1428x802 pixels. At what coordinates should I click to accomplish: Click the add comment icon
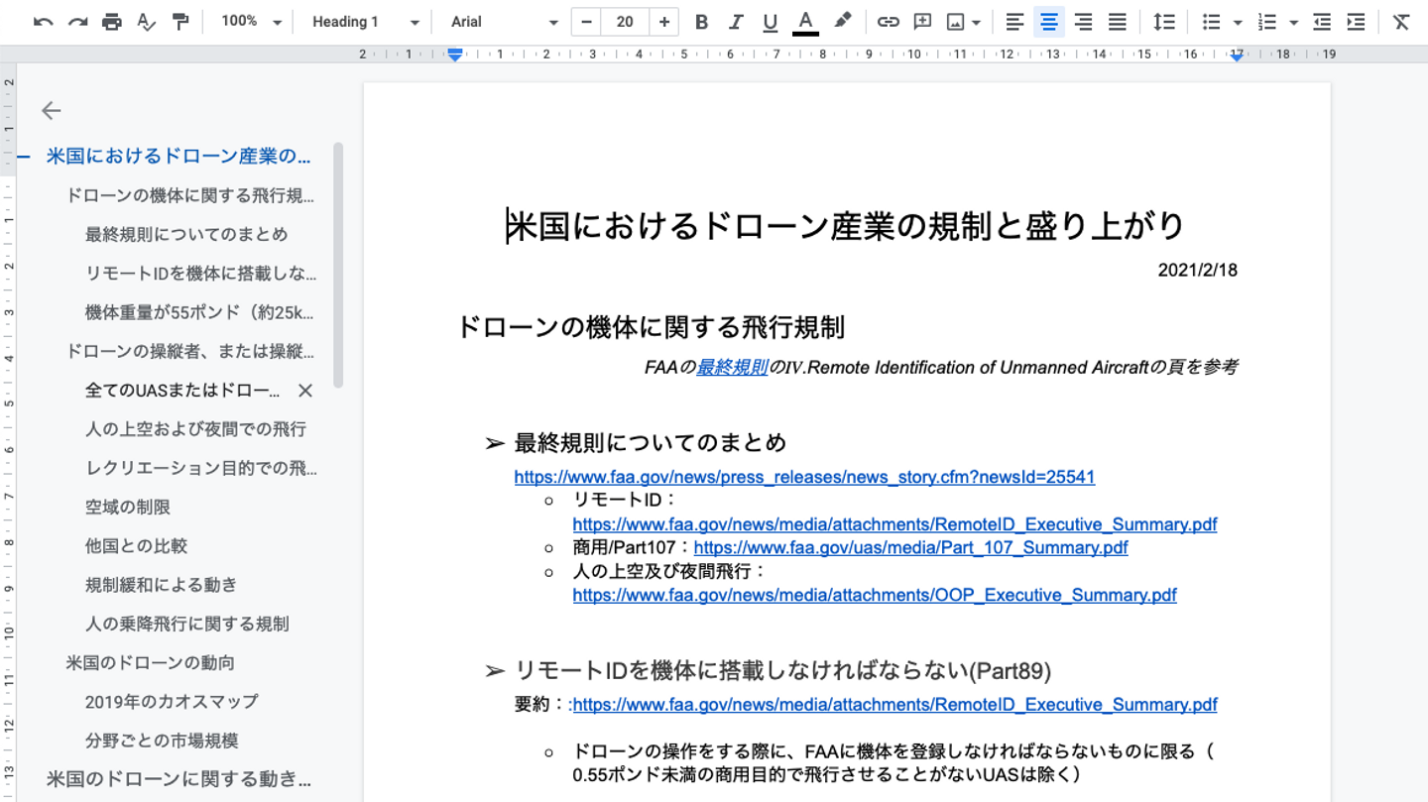922,22
